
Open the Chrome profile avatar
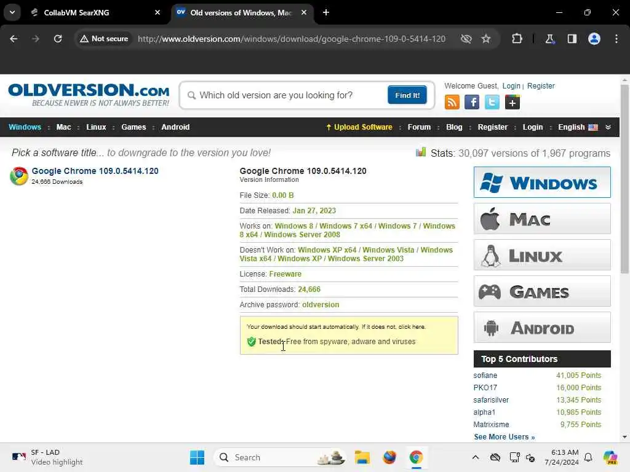[x=594, y=39]
